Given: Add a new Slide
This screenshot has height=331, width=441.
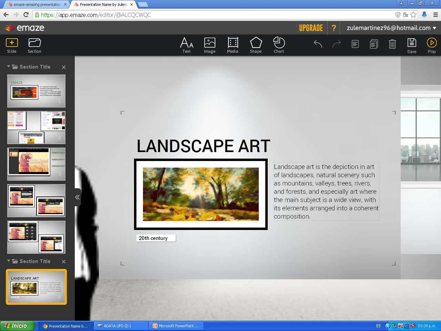Looking at the screenshot, I should coord(12,46).
